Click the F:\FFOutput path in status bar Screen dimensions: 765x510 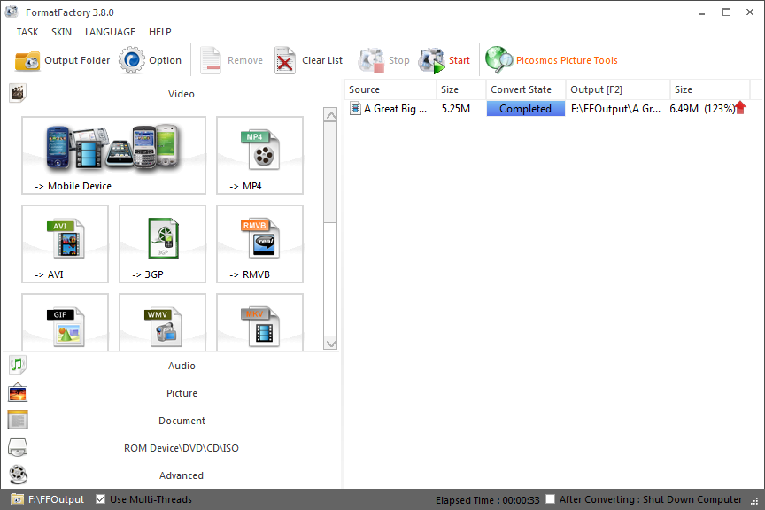point(56,499)
